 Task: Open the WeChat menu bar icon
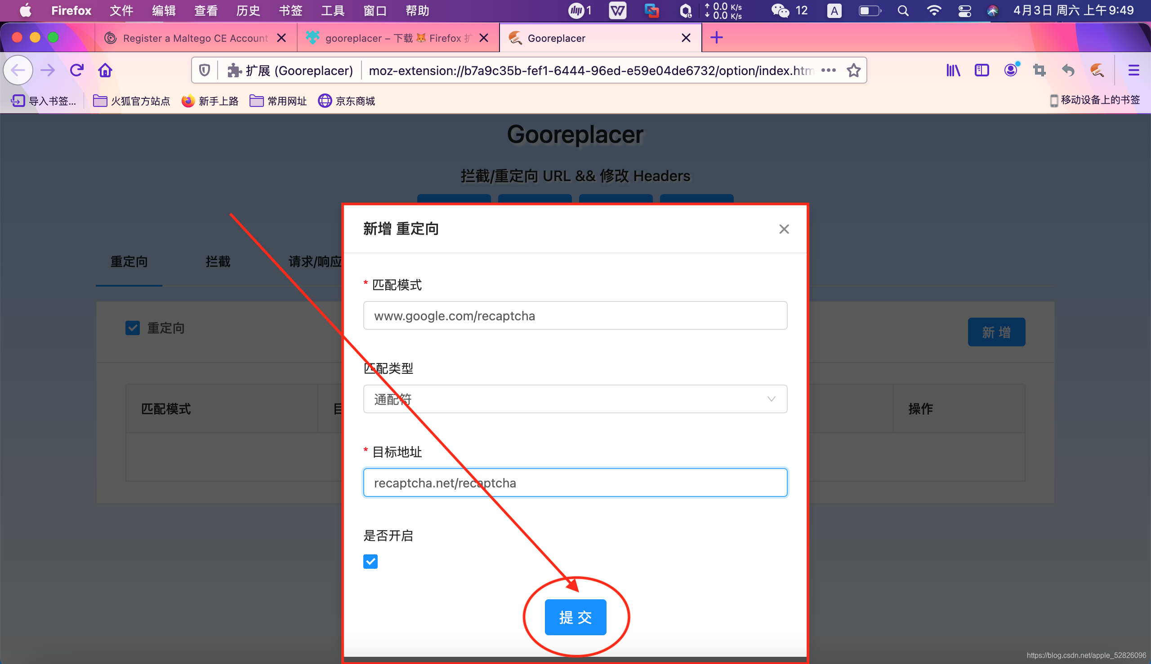(781, 10)
